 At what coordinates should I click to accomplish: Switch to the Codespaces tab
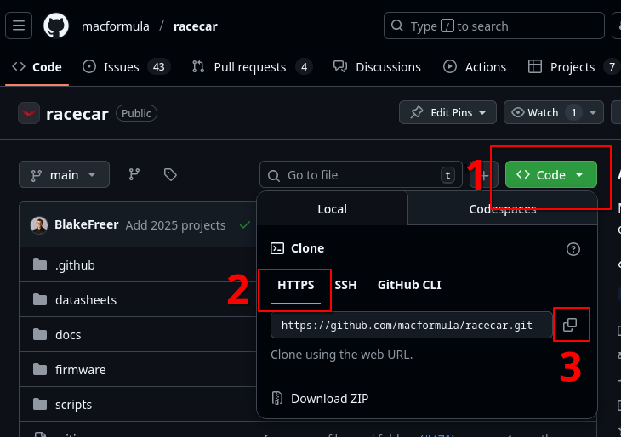pos(502,209)
